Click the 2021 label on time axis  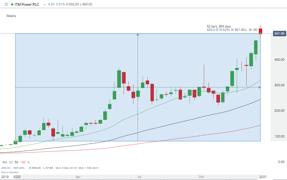coord(263,177)
